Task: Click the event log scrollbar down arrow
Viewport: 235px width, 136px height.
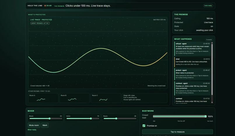Action: click(212, 102)
